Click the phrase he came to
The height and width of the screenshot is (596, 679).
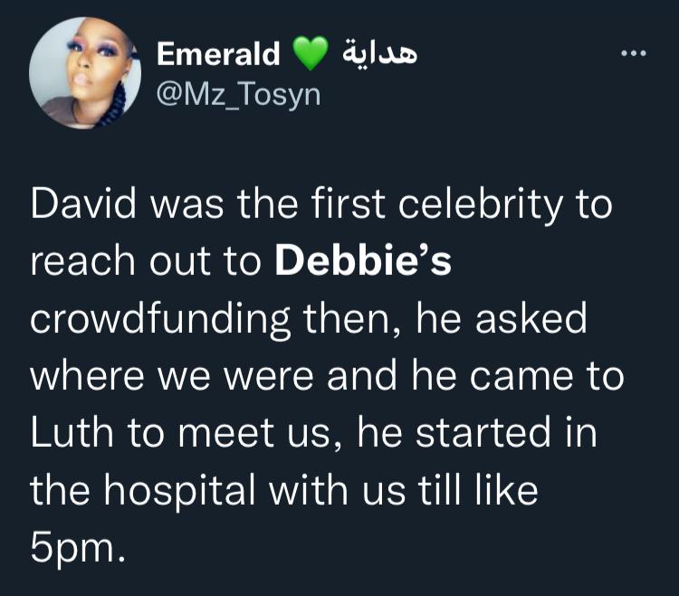tap(525, 375)
